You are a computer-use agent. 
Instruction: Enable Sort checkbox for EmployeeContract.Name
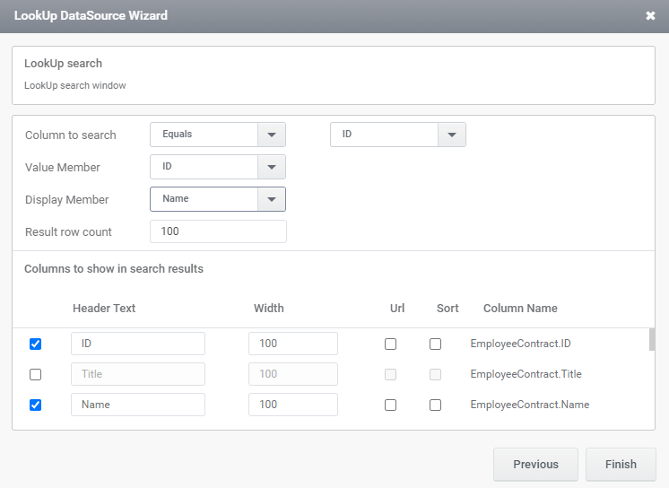tap(435, 405)
